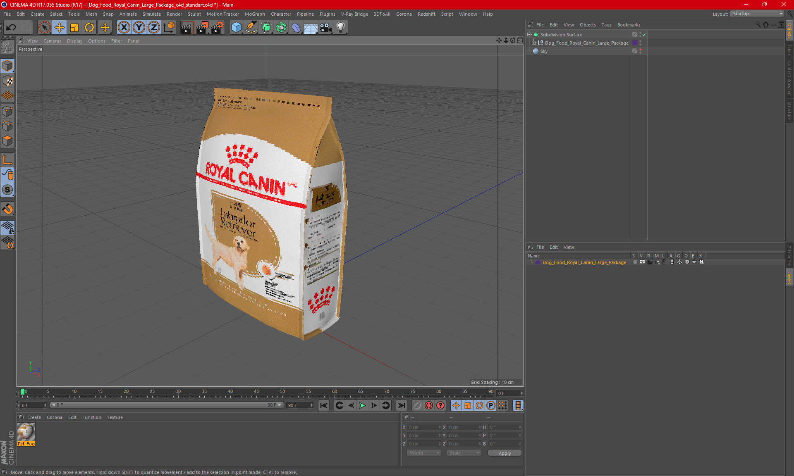Open the Simulate menu

(152, 14)
